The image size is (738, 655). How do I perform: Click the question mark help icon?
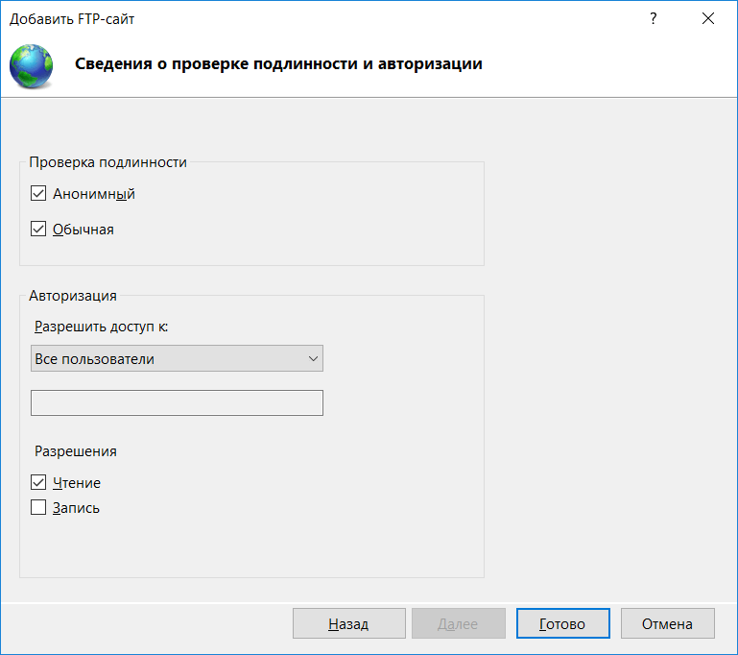tap(653, 19)
